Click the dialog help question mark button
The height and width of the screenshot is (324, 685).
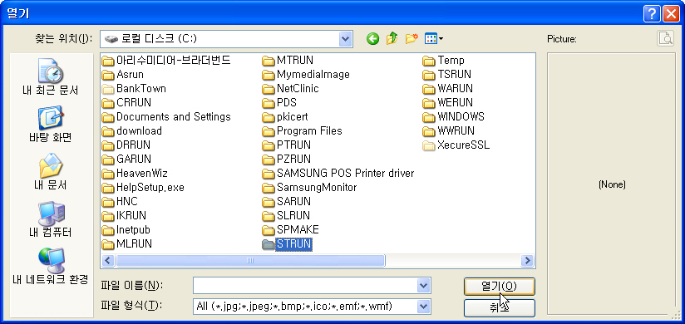652,14
